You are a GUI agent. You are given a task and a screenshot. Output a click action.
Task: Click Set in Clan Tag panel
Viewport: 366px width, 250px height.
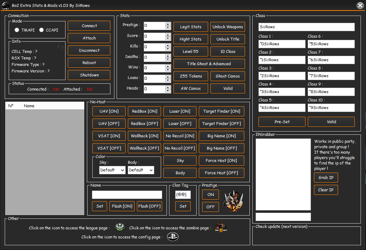click(x=183, y=206)
